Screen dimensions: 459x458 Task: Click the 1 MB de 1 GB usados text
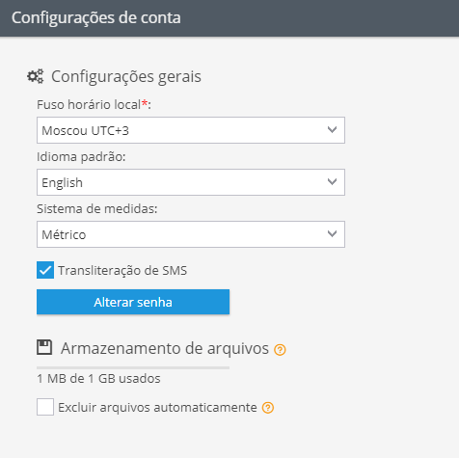pyautogui.click(x=98, y=379)
